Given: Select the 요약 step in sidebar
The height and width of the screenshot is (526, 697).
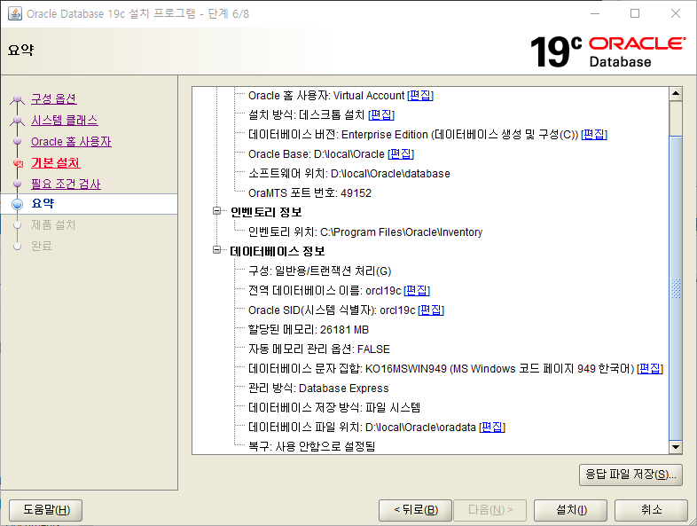Looking at the screenshot, I should [89, 204].
